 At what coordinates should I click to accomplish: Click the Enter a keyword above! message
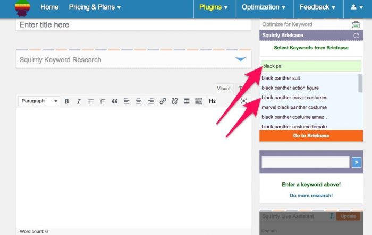pyautogui.click(x=311, y=185)
